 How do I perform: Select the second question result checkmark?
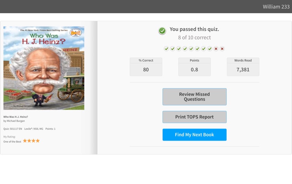tap(172, 49)
